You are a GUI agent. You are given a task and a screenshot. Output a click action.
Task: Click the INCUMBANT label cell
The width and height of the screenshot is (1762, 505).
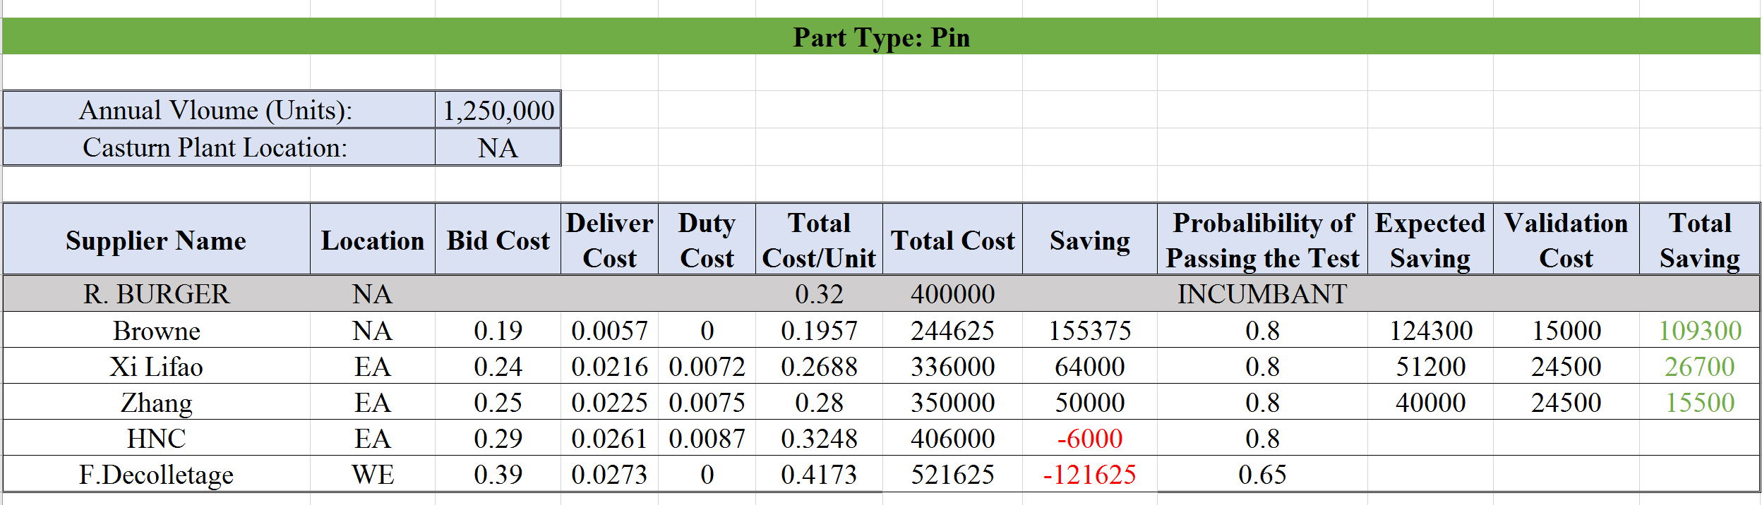(x=1262, y=293)
